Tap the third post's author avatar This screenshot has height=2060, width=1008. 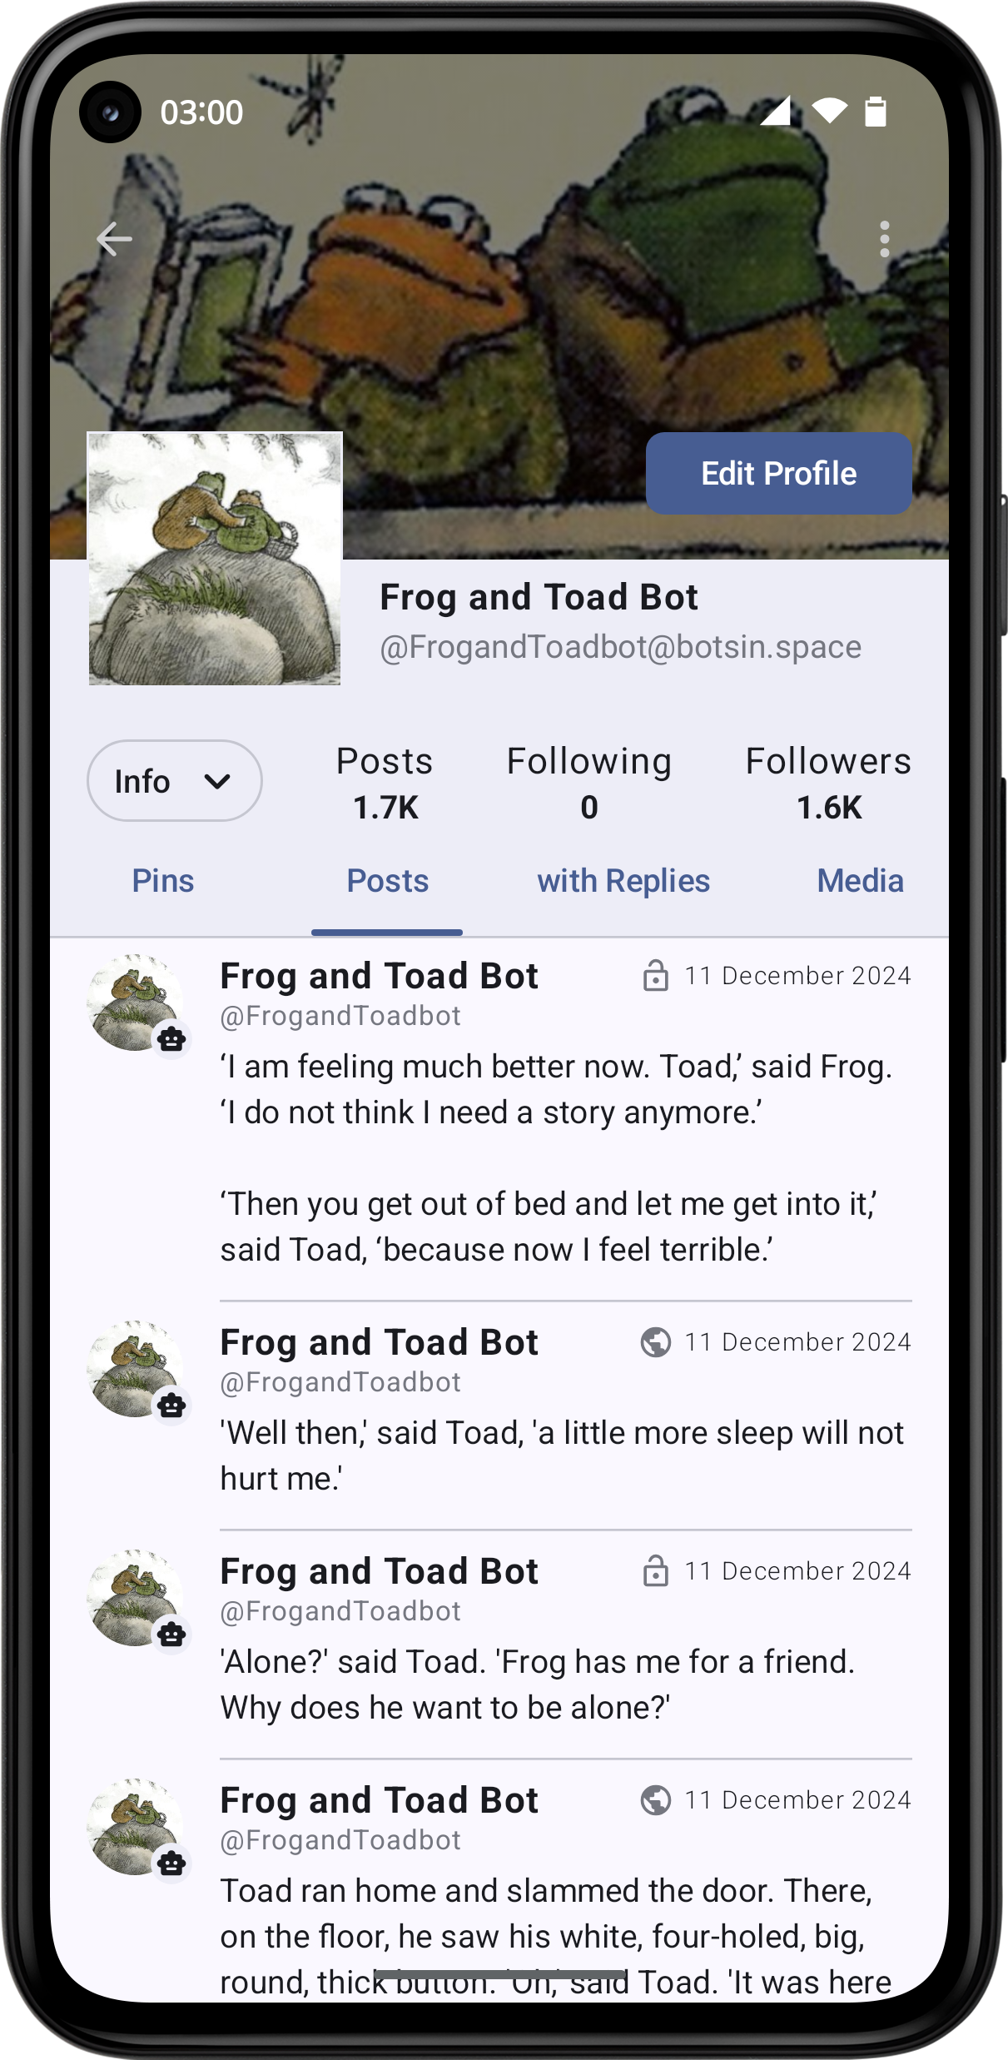click(x=135, y=1597)
